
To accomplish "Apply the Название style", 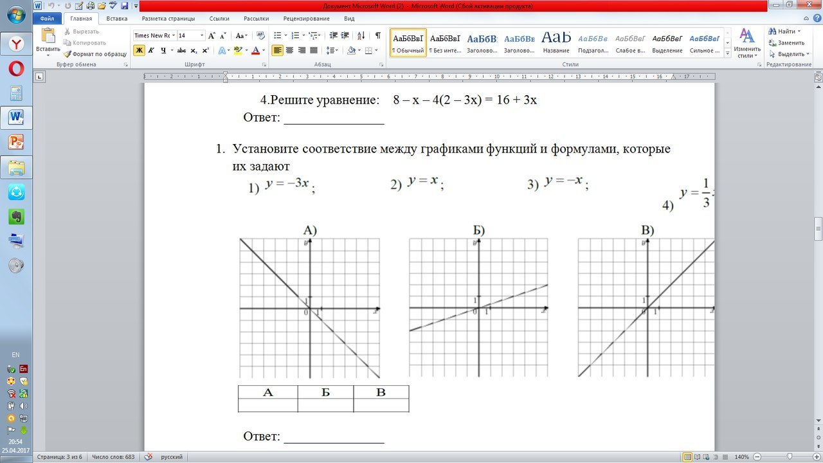I will point(556,42).
